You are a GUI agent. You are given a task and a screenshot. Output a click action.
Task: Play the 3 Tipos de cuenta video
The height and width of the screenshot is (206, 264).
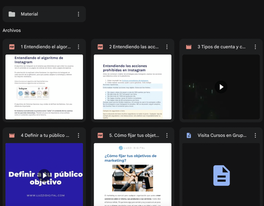click(x=221, y=87)
